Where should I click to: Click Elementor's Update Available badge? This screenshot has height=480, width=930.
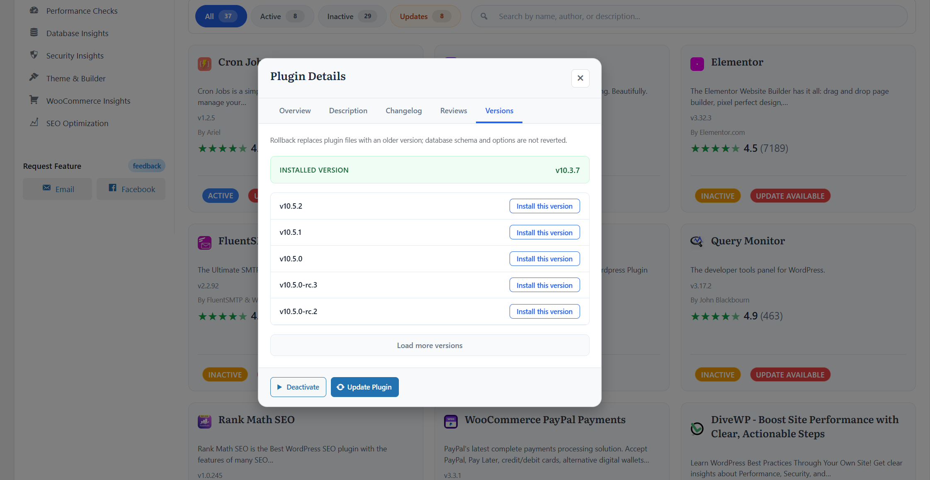(790, 196)
